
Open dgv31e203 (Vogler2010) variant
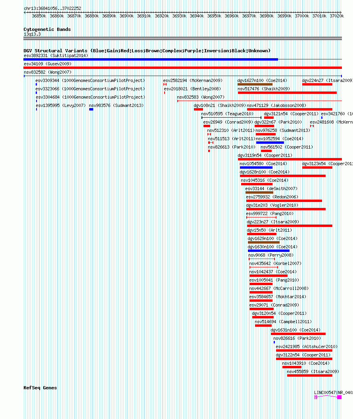[272, 205]
